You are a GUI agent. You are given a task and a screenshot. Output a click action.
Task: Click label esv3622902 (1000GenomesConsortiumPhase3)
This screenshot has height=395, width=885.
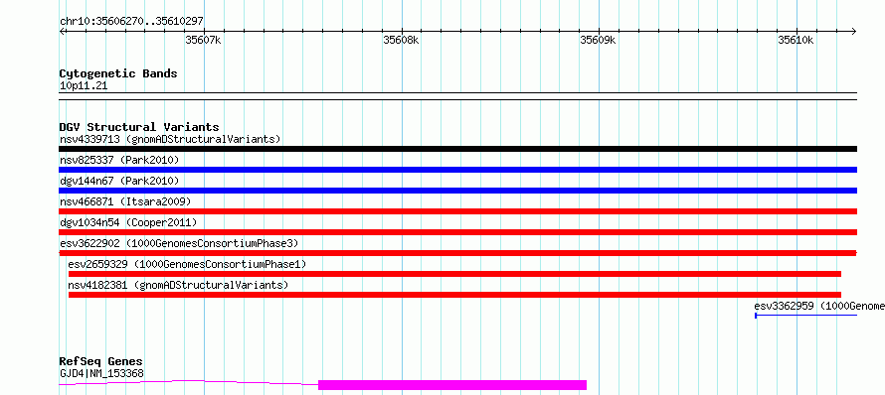pos(179,243)
